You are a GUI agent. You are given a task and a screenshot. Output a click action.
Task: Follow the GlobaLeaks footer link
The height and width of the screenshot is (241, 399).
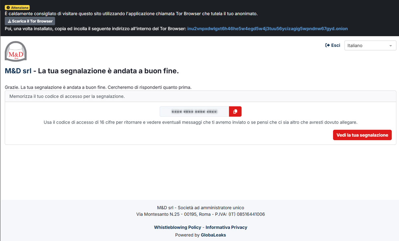pyautogui.click(x=213, y=235)
